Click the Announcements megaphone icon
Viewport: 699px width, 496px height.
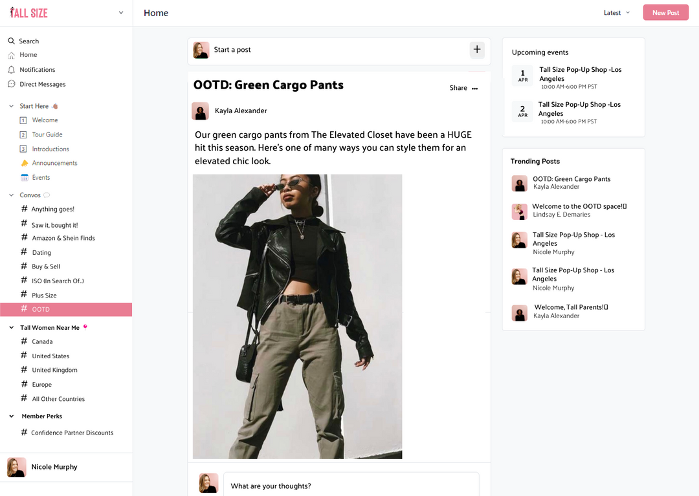click(25, 163)
